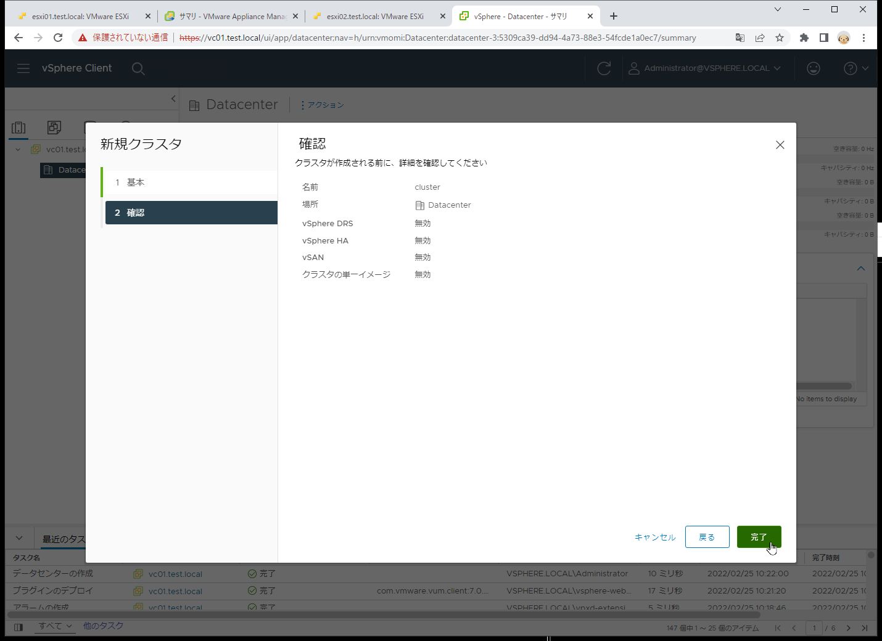Open the 他のタスク link

pyautogui.click(x=103, y=626)
